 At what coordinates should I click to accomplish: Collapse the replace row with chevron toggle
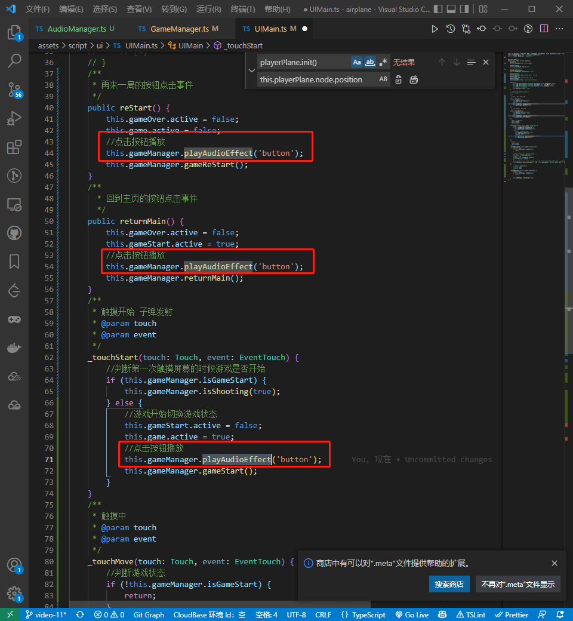click(x=252, y=70)
